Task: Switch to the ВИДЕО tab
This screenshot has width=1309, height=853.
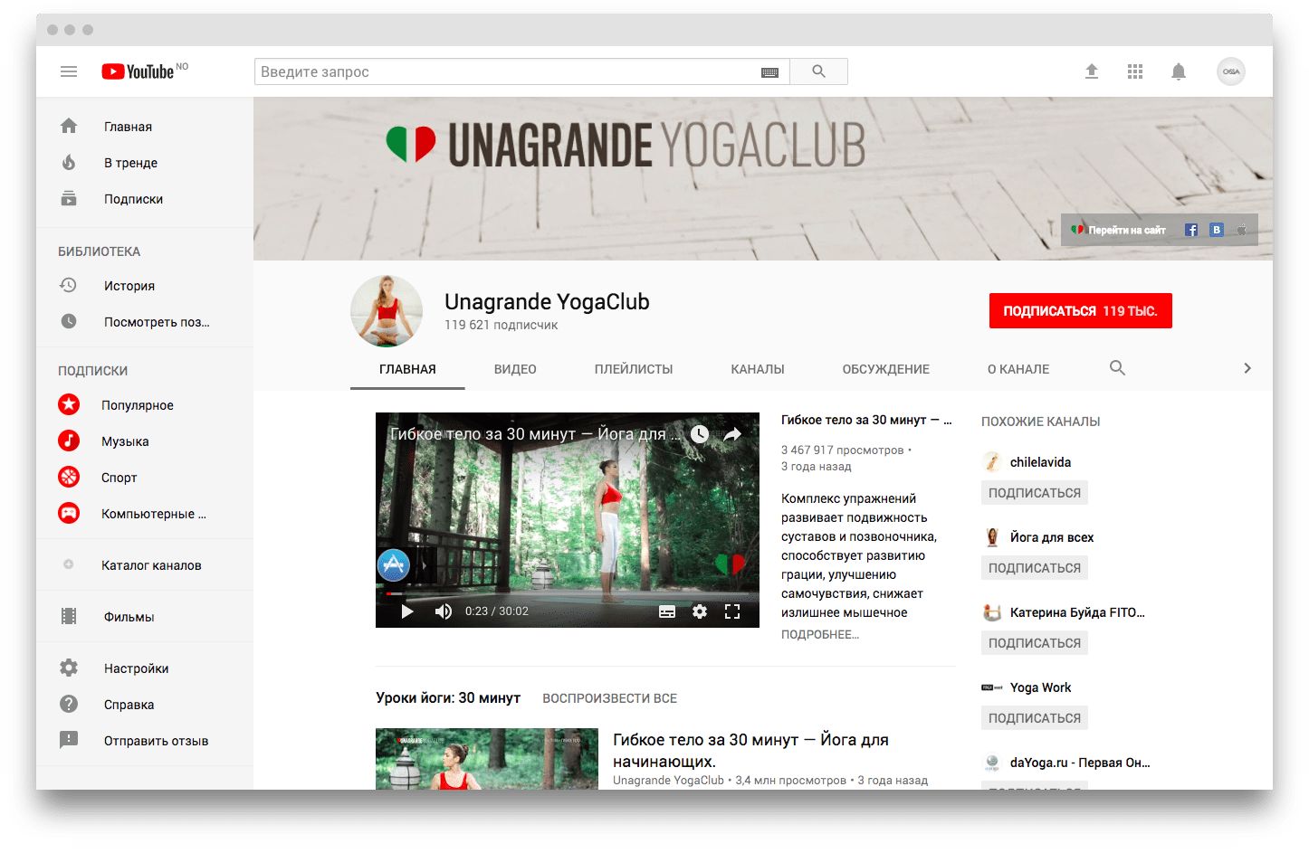Action: (x=515, y=369)
